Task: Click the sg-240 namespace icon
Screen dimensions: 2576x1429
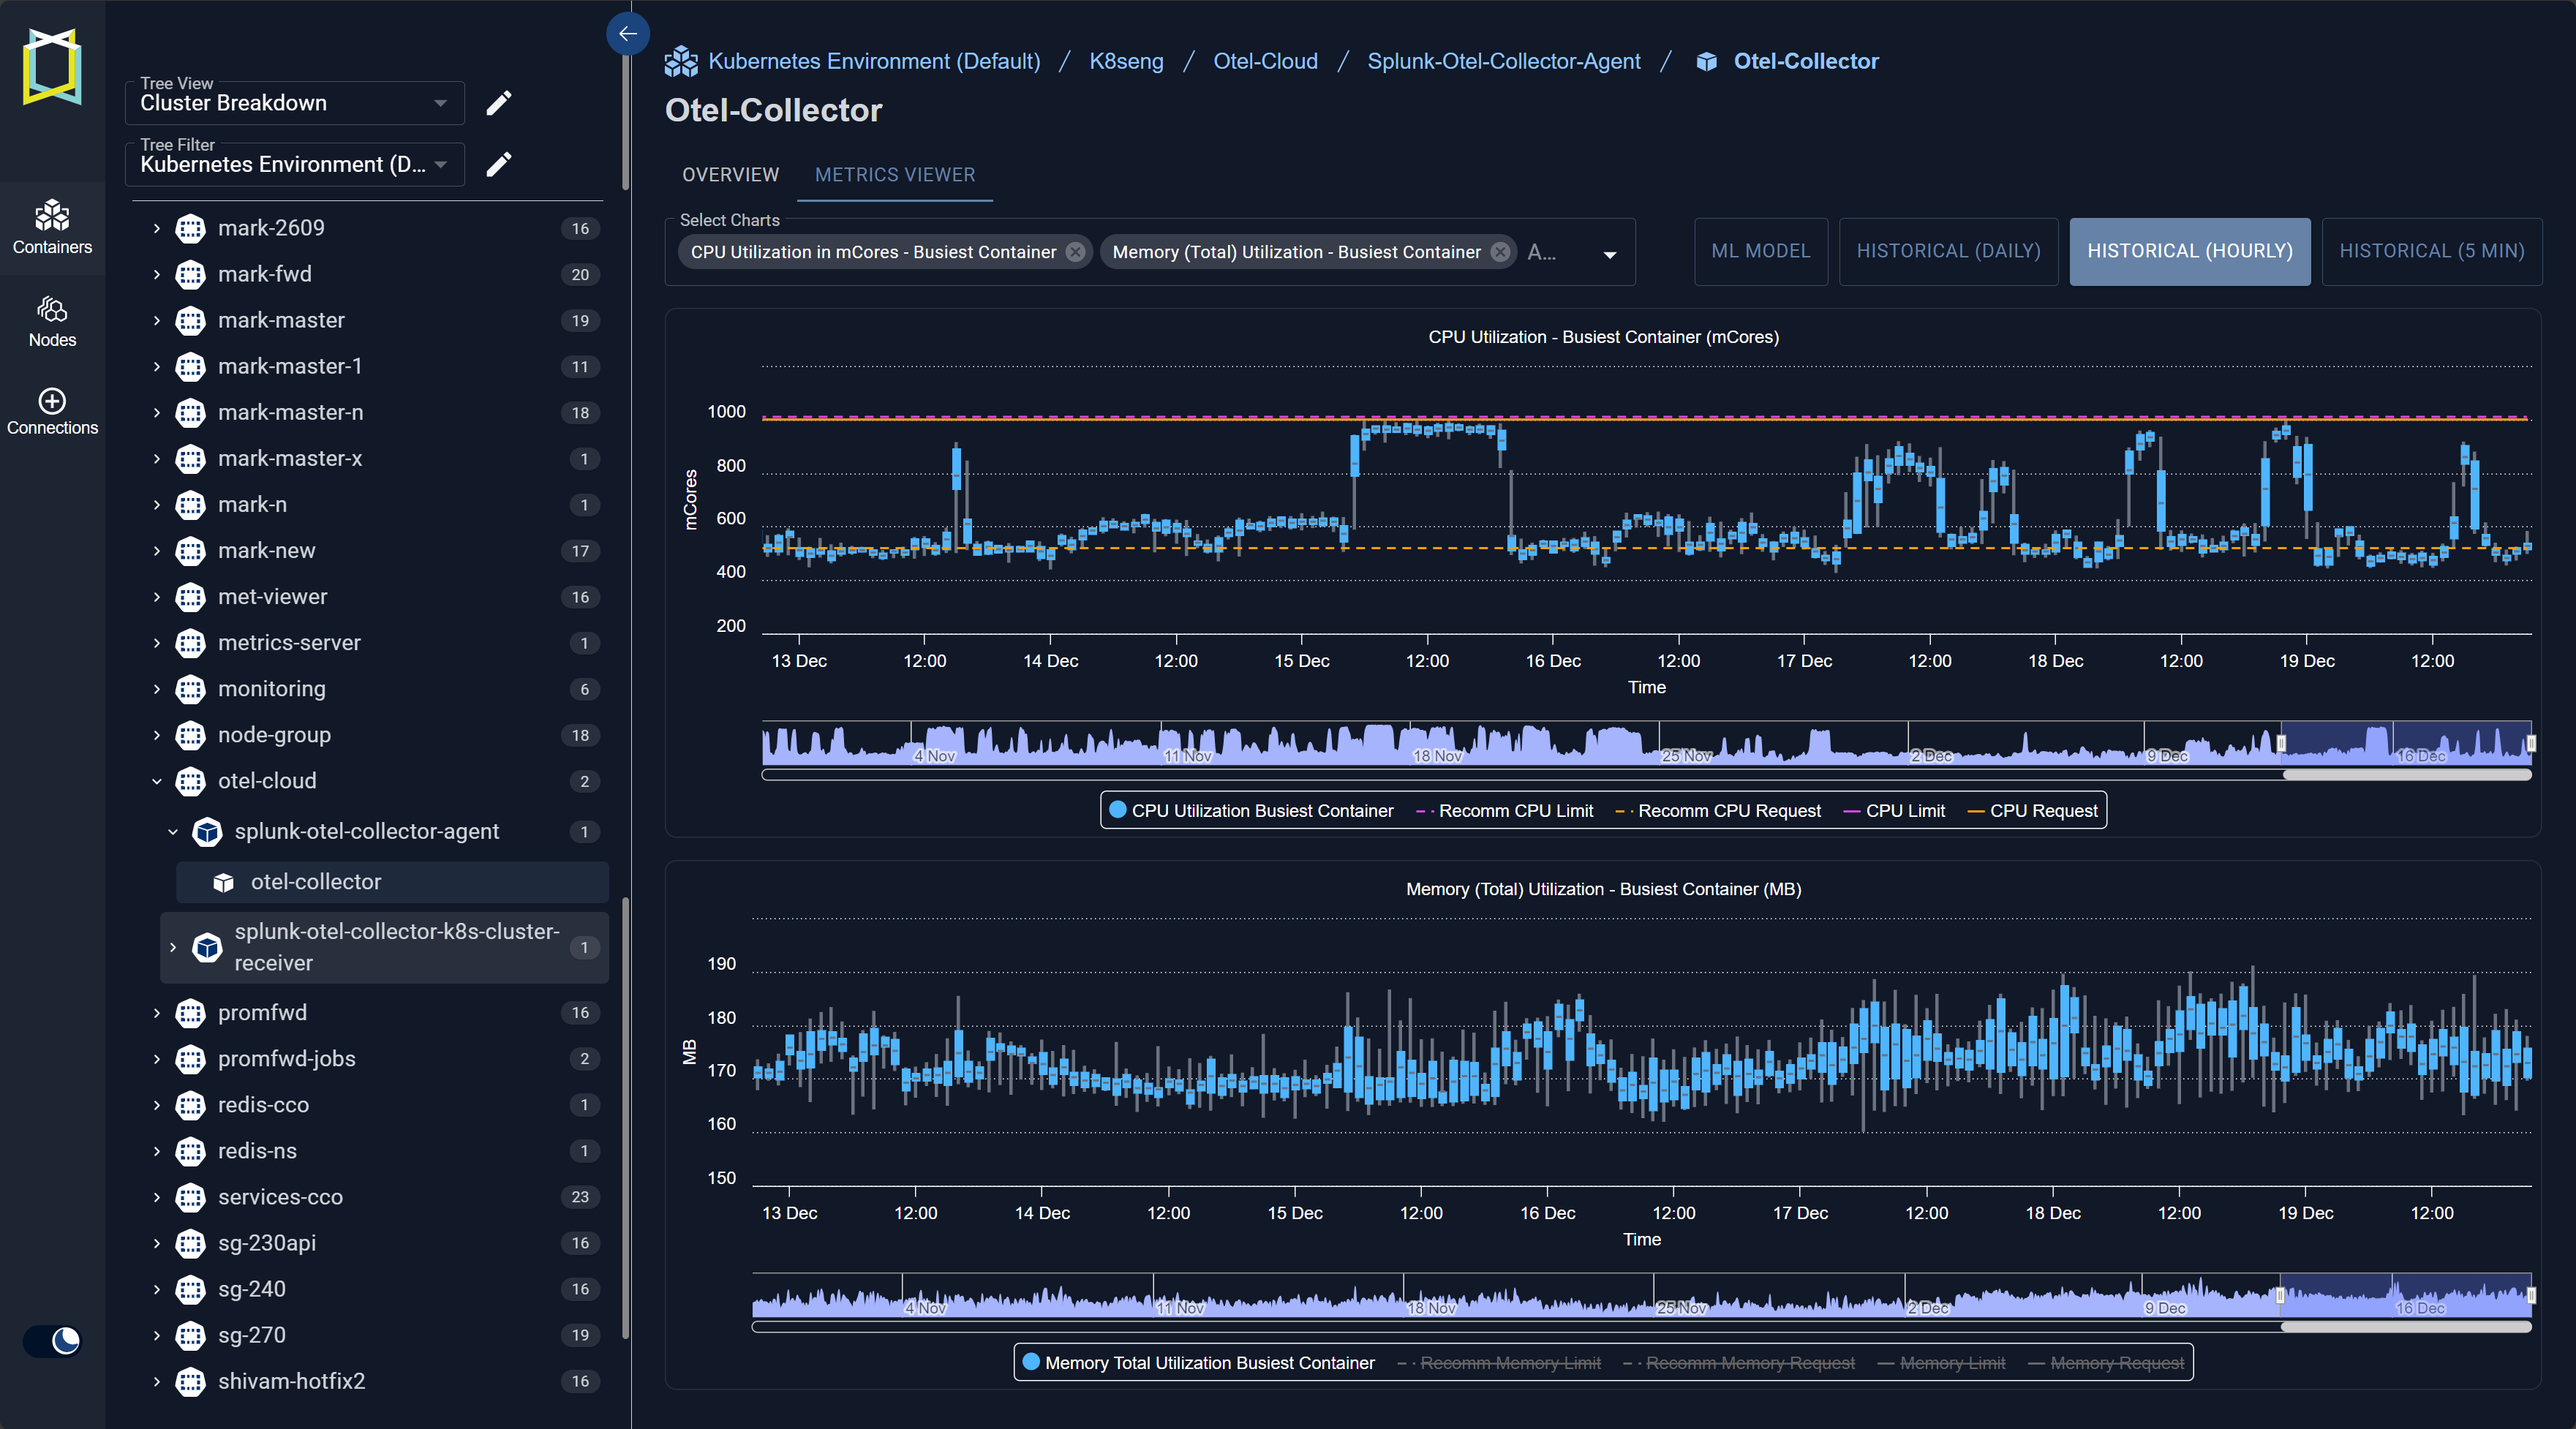Action: coord(190,1289)
